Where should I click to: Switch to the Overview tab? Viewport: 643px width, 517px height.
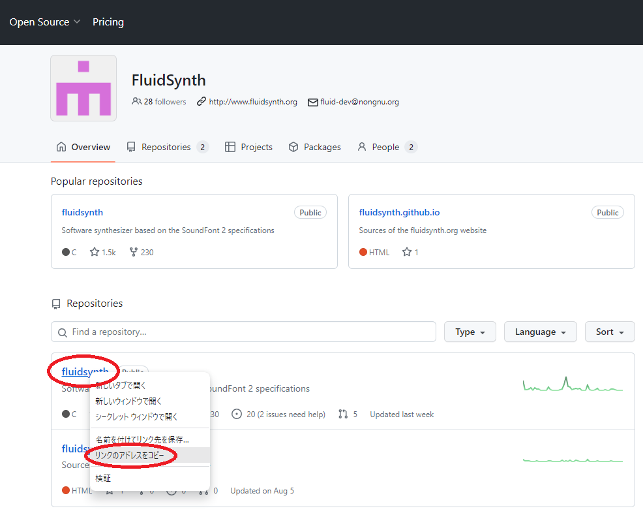coord(83,147)
